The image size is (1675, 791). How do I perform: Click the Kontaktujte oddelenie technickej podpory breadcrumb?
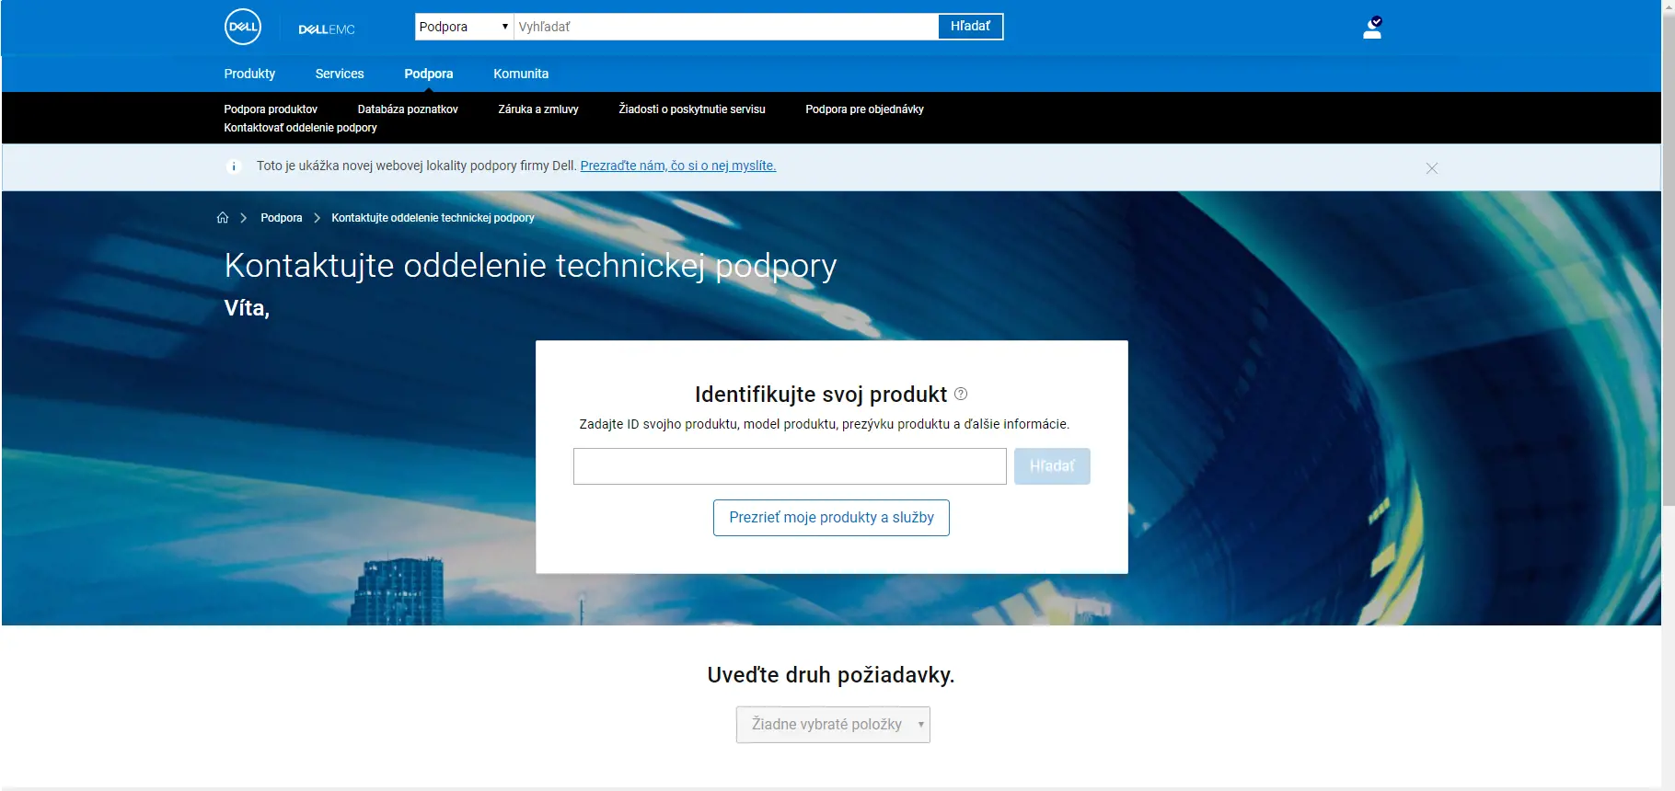point(433,218)
